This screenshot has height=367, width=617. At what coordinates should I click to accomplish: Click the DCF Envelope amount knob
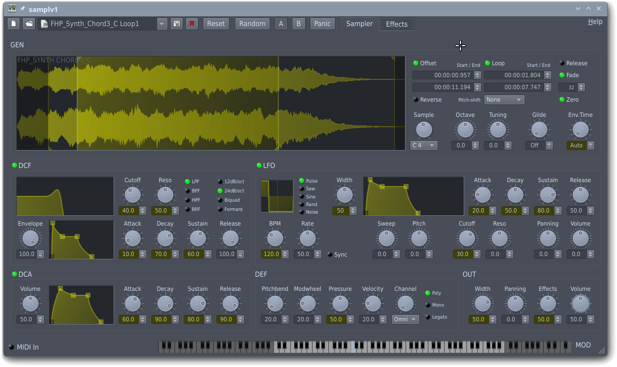(x=30, y=238)
